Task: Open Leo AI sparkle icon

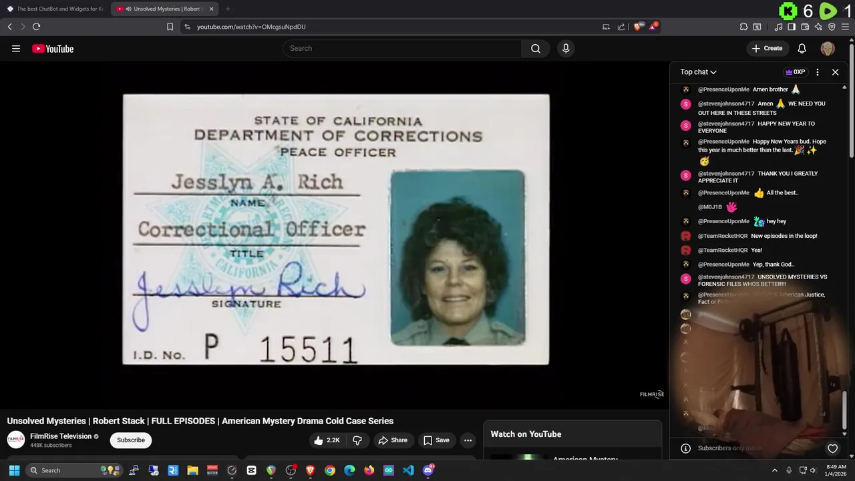Action: tap(818, 27)
